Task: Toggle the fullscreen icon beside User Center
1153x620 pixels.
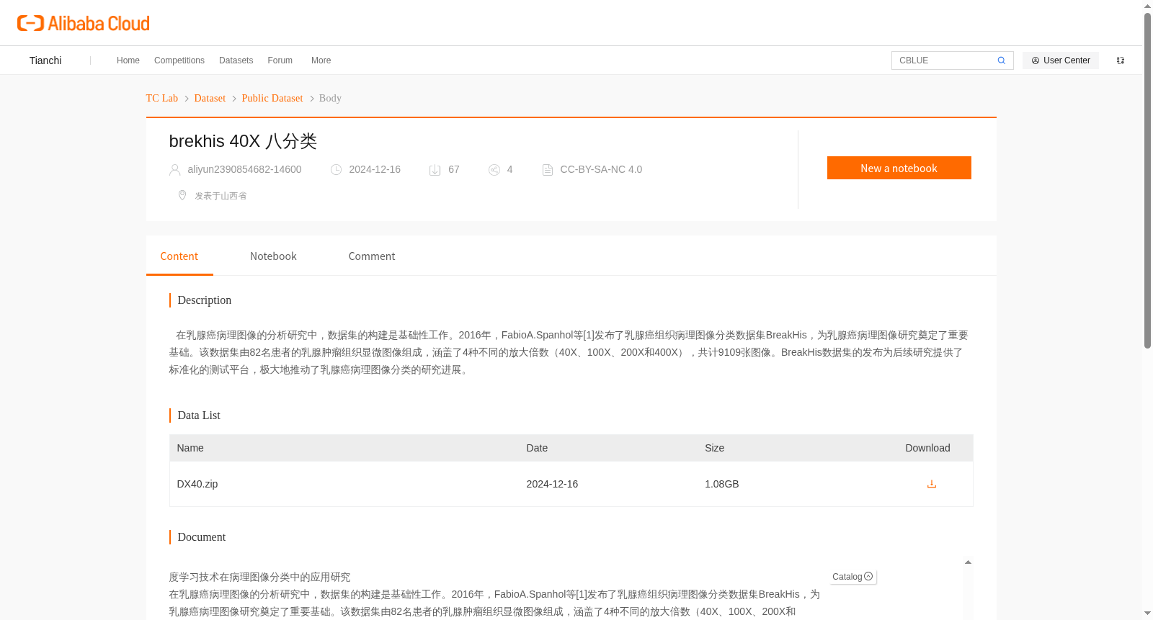Action: pyautogui.click(x=1121, y=60)
